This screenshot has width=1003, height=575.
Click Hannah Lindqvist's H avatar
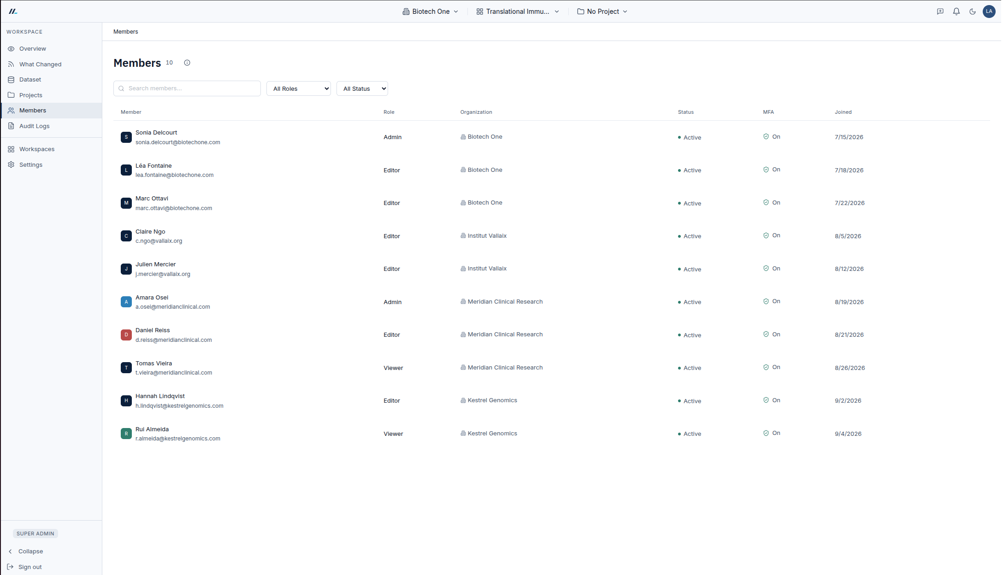click(x=126, y=401)
